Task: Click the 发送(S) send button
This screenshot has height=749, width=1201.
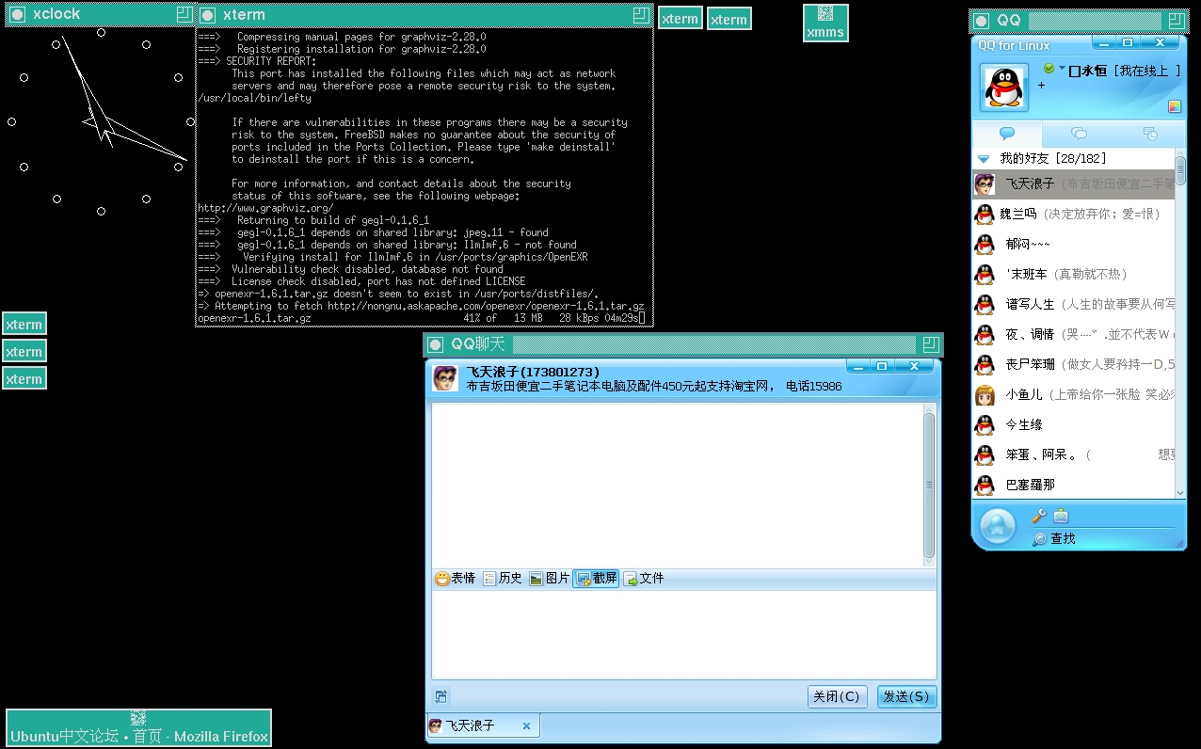Action: 907,697
